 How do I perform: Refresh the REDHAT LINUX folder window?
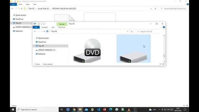point(155,9)
